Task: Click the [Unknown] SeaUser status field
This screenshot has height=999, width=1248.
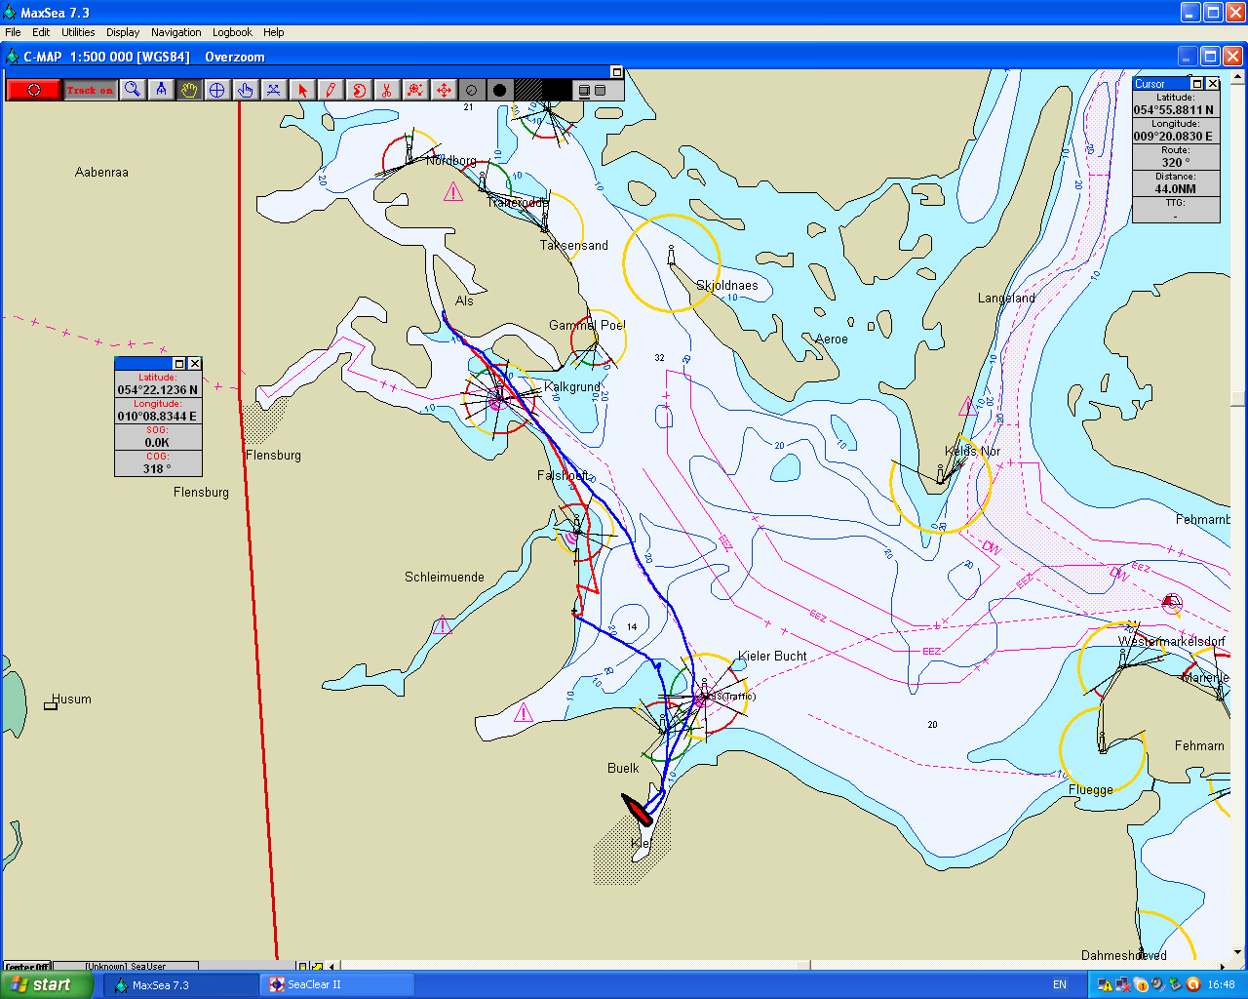Action: point(125,967)
